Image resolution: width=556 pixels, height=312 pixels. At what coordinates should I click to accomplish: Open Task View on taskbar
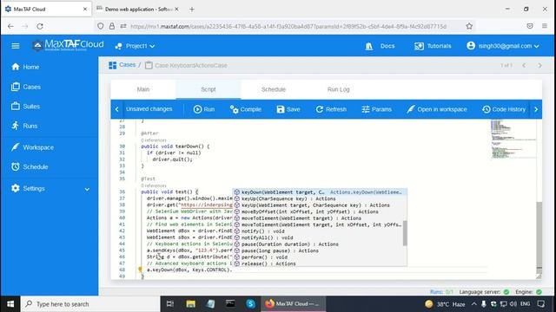[x=170, y=304]
